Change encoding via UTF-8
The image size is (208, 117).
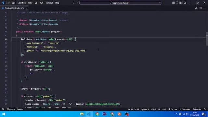153,109
